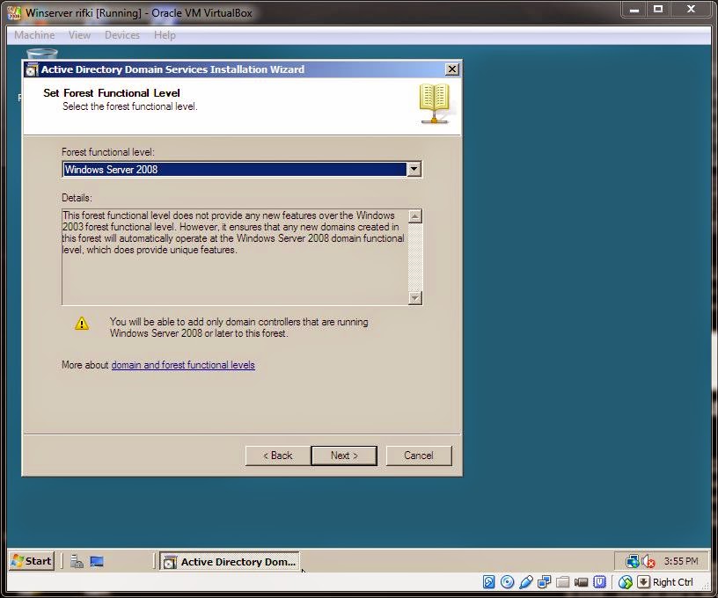Click the network connection icon in the system tray
This screenshot has height=598, width=718.
click(x=631, y=561)
